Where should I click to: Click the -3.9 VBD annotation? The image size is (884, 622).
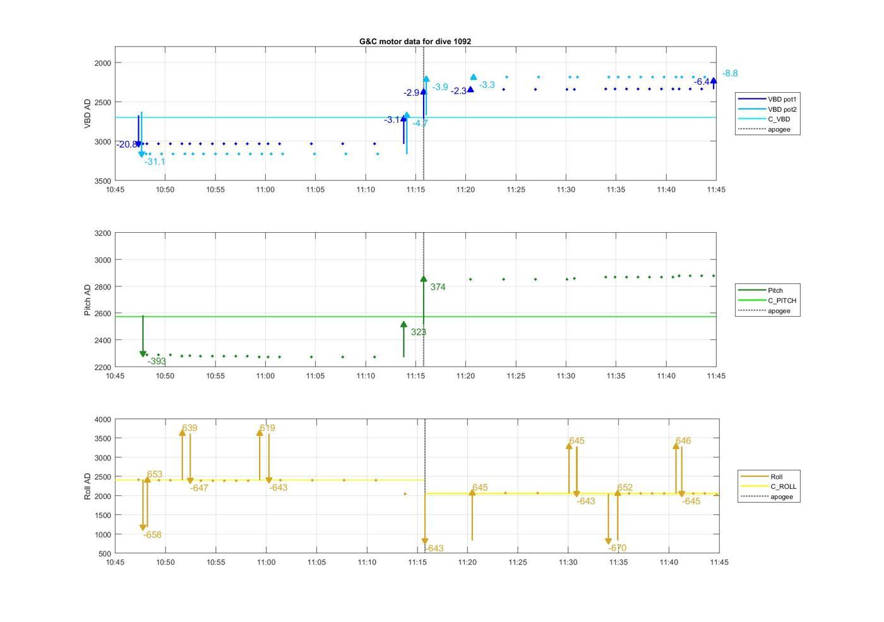(440, 87)
